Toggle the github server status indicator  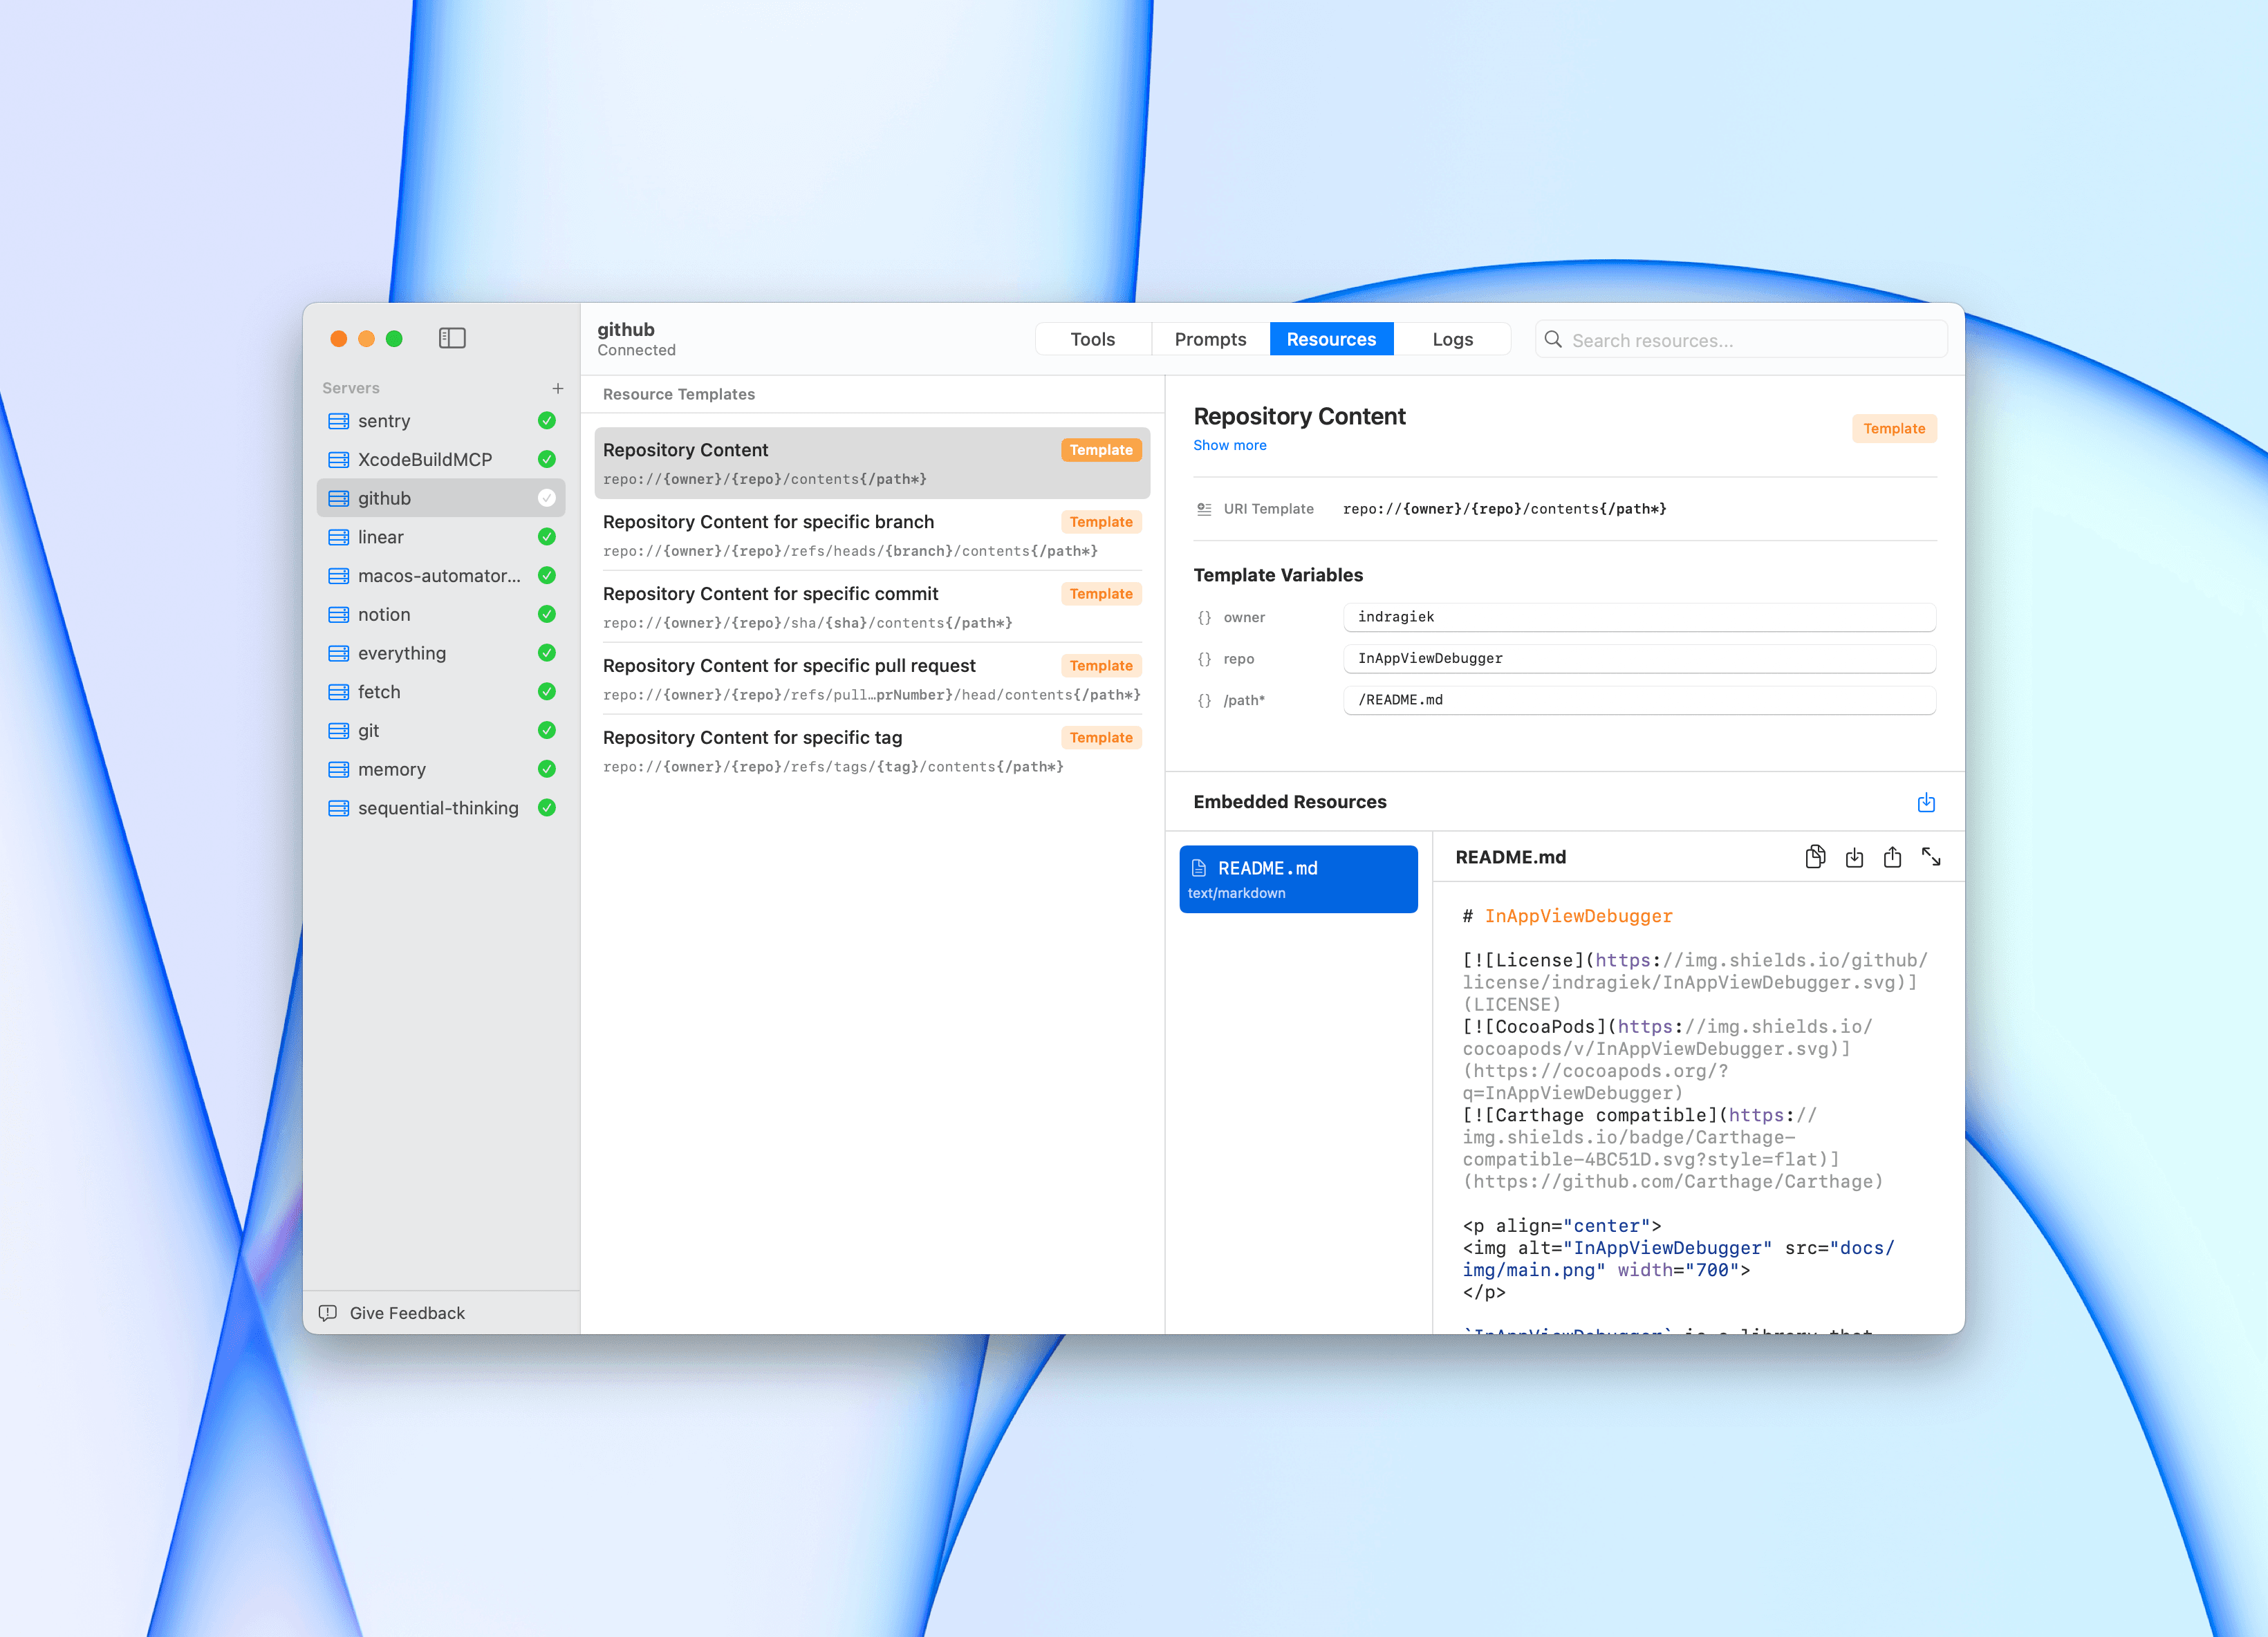(x=546, y=498)
